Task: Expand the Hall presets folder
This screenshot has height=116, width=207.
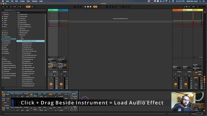Action: point(20,37)
